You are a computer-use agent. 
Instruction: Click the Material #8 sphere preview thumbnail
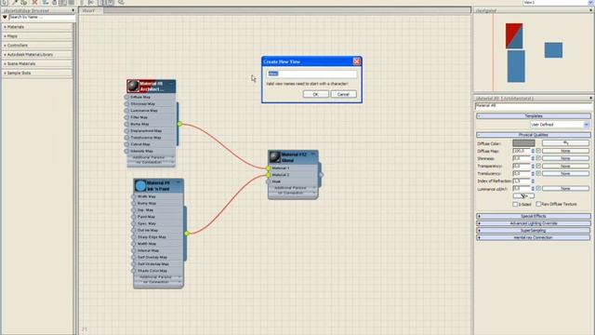(x=133, y=86)
